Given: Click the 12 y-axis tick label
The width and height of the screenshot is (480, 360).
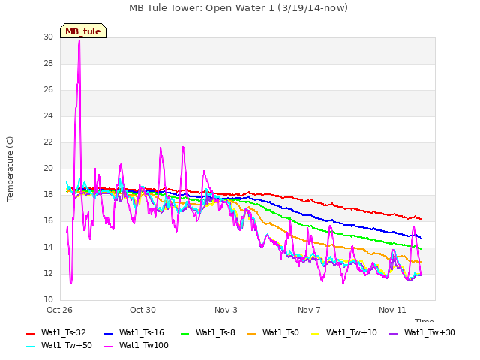Looking at the screenshot, I should pos(48,273).
